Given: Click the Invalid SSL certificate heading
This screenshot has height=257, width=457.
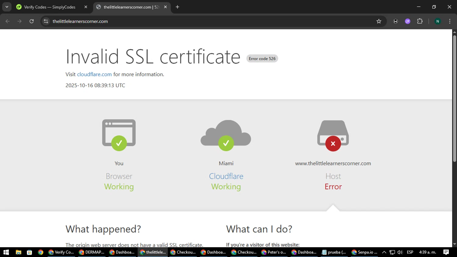Looking at the screenshot, I should point(153,57).
